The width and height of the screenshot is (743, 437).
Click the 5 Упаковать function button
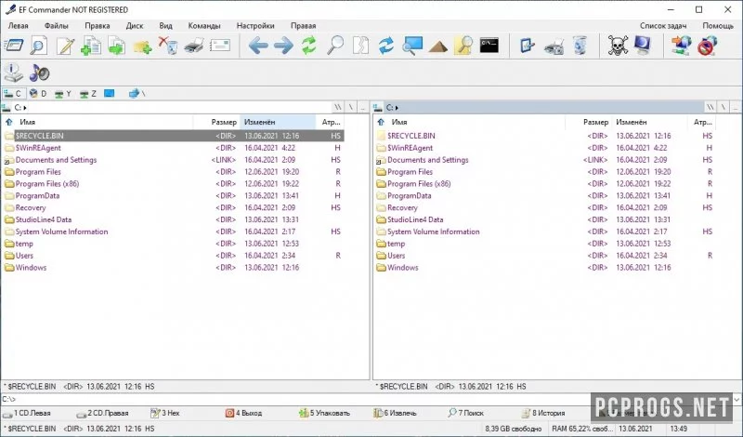[x=324, y=413]
